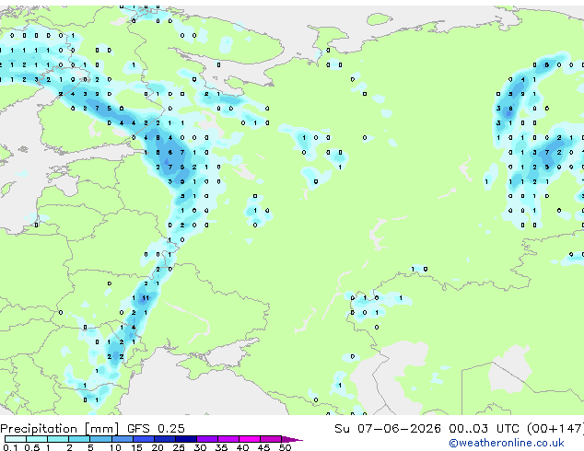Click the 'GFS 0.25' model label

(156, 429)
